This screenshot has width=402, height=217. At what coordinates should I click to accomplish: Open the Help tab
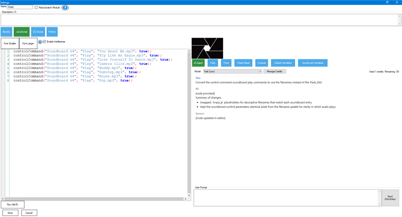212,63
